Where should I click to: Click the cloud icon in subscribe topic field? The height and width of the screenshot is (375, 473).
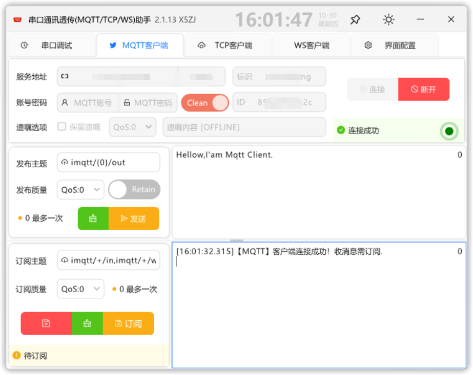[x=65, y=260]
